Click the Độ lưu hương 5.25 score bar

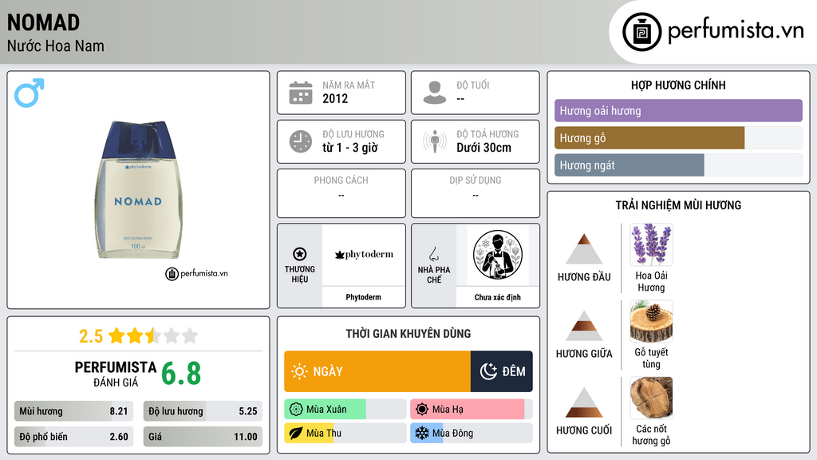[x=203, y=411]
